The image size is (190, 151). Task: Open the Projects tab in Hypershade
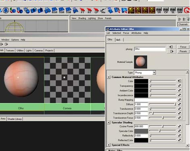(49, 50)
